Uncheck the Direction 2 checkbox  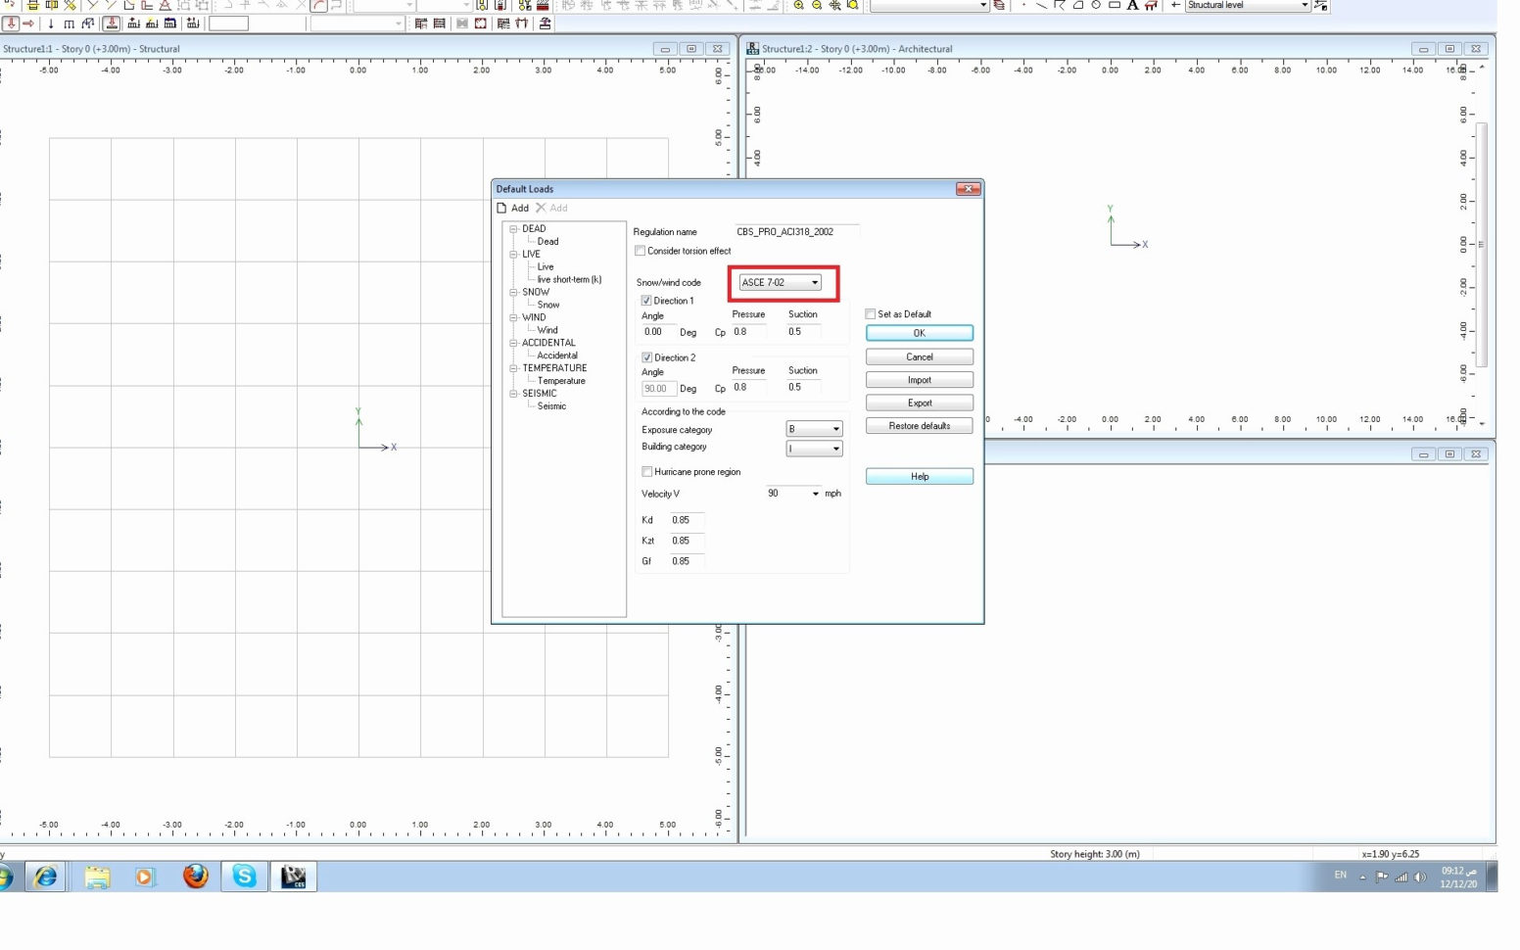coord(647,356)
